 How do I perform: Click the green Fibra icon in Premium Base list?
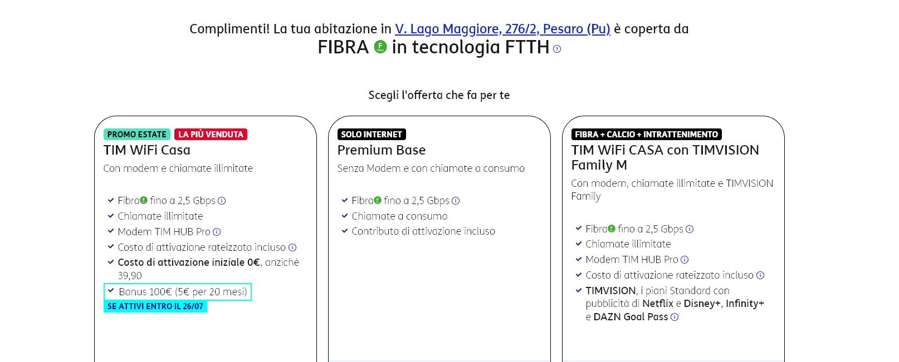point(378,200)
